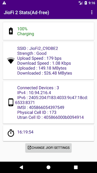Tap the status bar battery icon
The height and width of the screenshot is (173, 97).
(86, 3)
